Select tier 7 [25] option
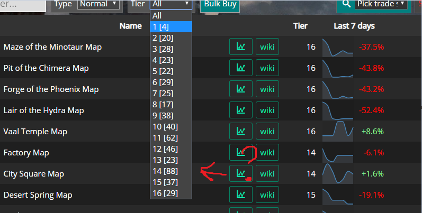This screenshot has width=422, height=213. tap(171, 93)
